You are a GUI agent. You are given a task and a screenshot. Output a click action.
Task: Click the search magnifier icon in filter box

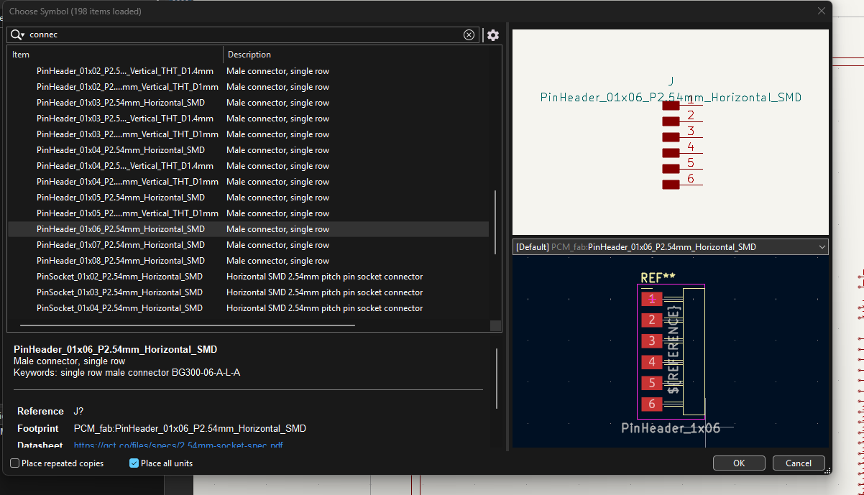pos(17,34)
